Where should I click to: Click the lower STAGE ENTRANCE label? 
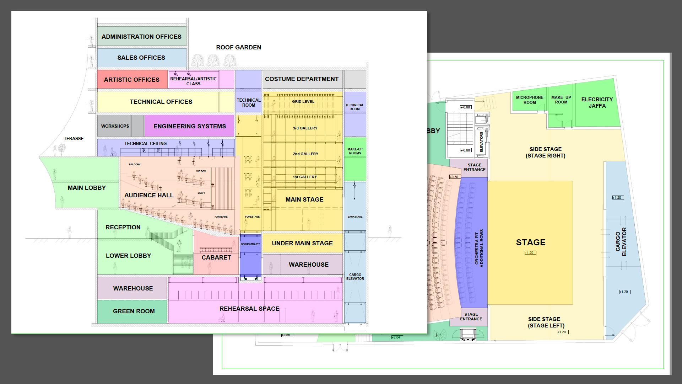pos(471,316)
